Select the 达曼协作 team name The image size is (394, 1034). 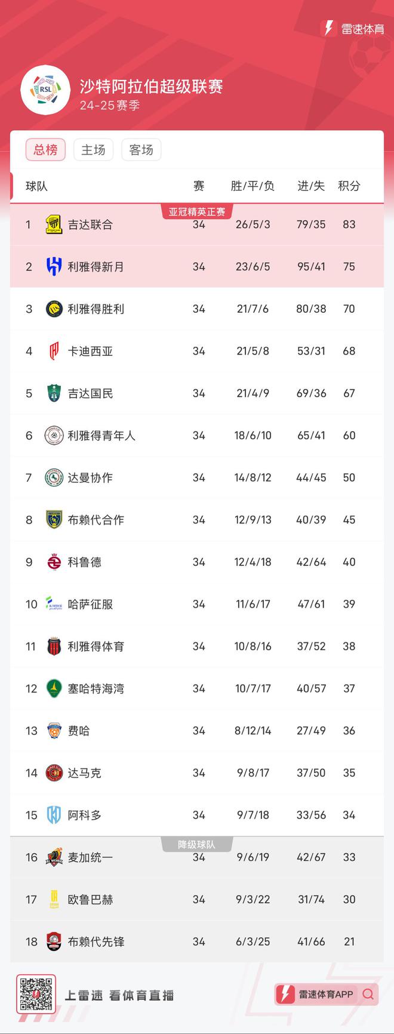tap(90, 478)
